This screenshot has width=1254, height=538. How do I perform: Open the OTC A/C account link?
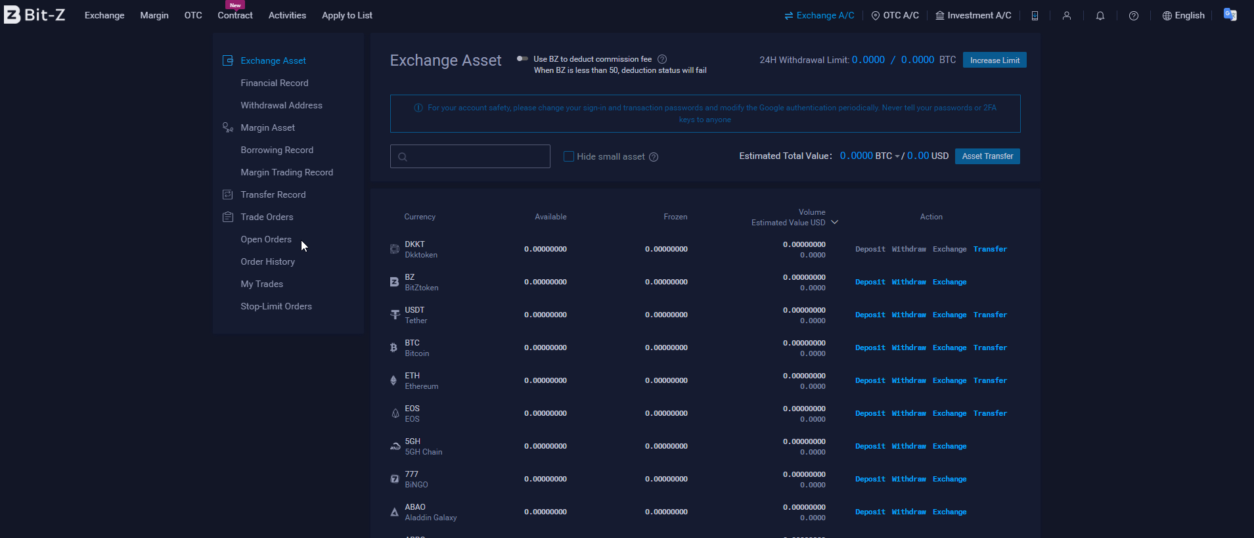click(895, 16)
